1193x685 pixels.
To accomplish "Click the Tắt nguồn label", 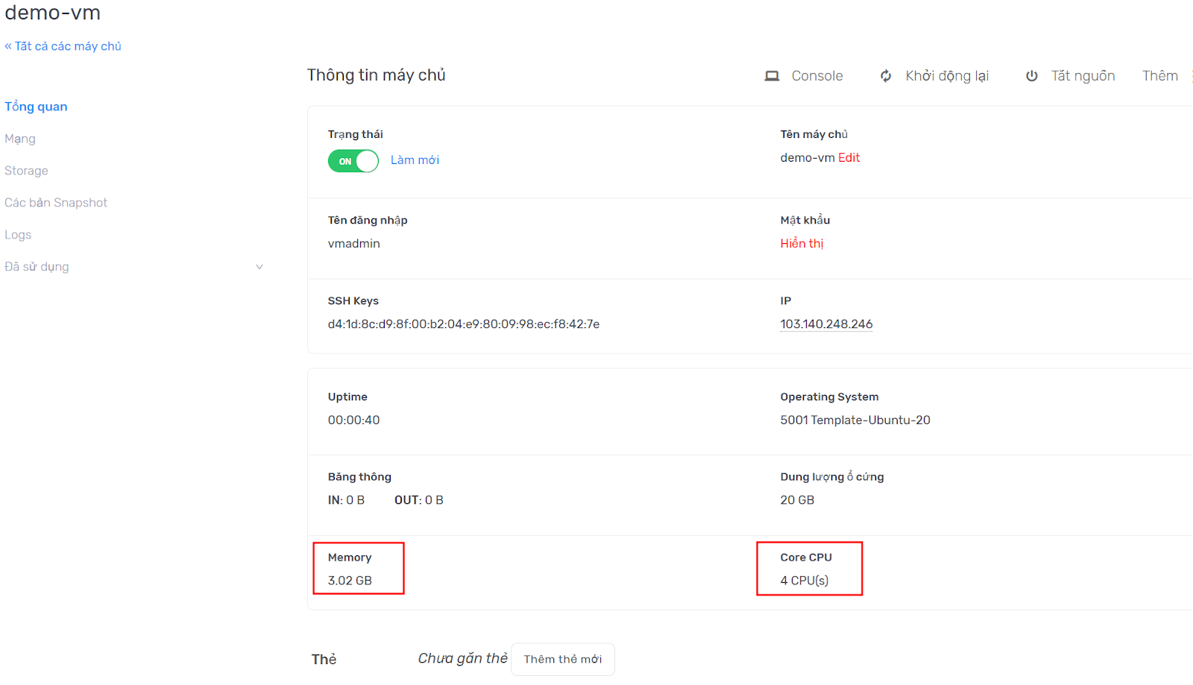I will [1083, 76].
